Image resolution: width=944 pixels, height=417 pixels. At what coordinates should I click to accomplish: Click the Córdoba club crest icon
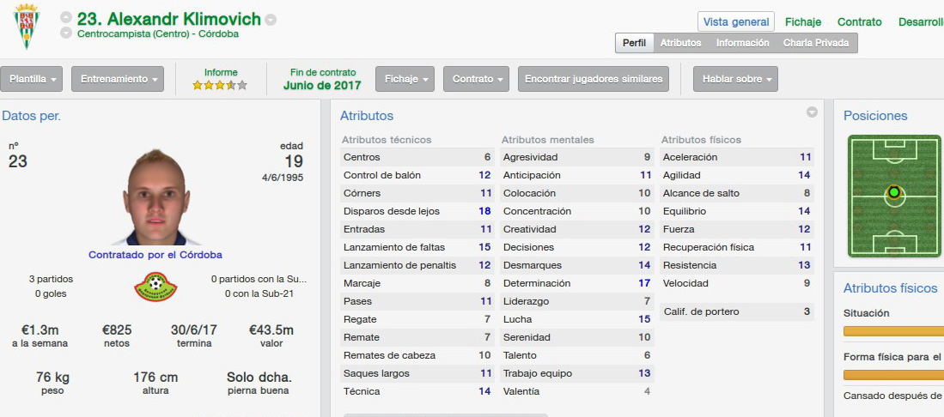(x=27, y=27)
